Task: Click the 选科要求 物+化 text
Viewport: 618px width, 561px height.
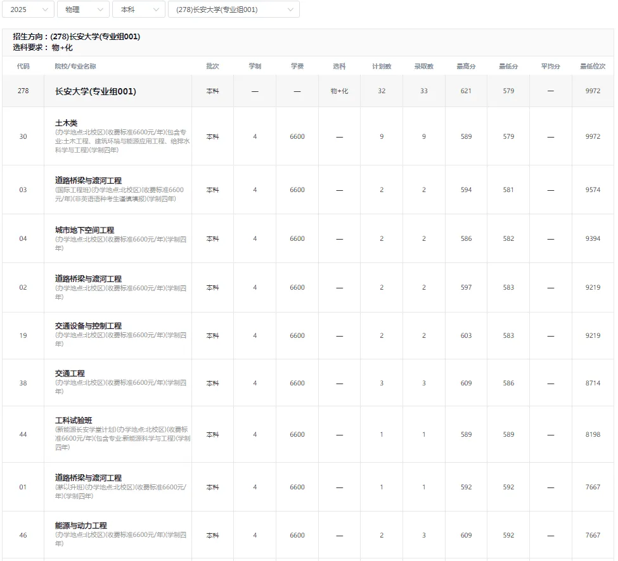Action: coord(42,48)
